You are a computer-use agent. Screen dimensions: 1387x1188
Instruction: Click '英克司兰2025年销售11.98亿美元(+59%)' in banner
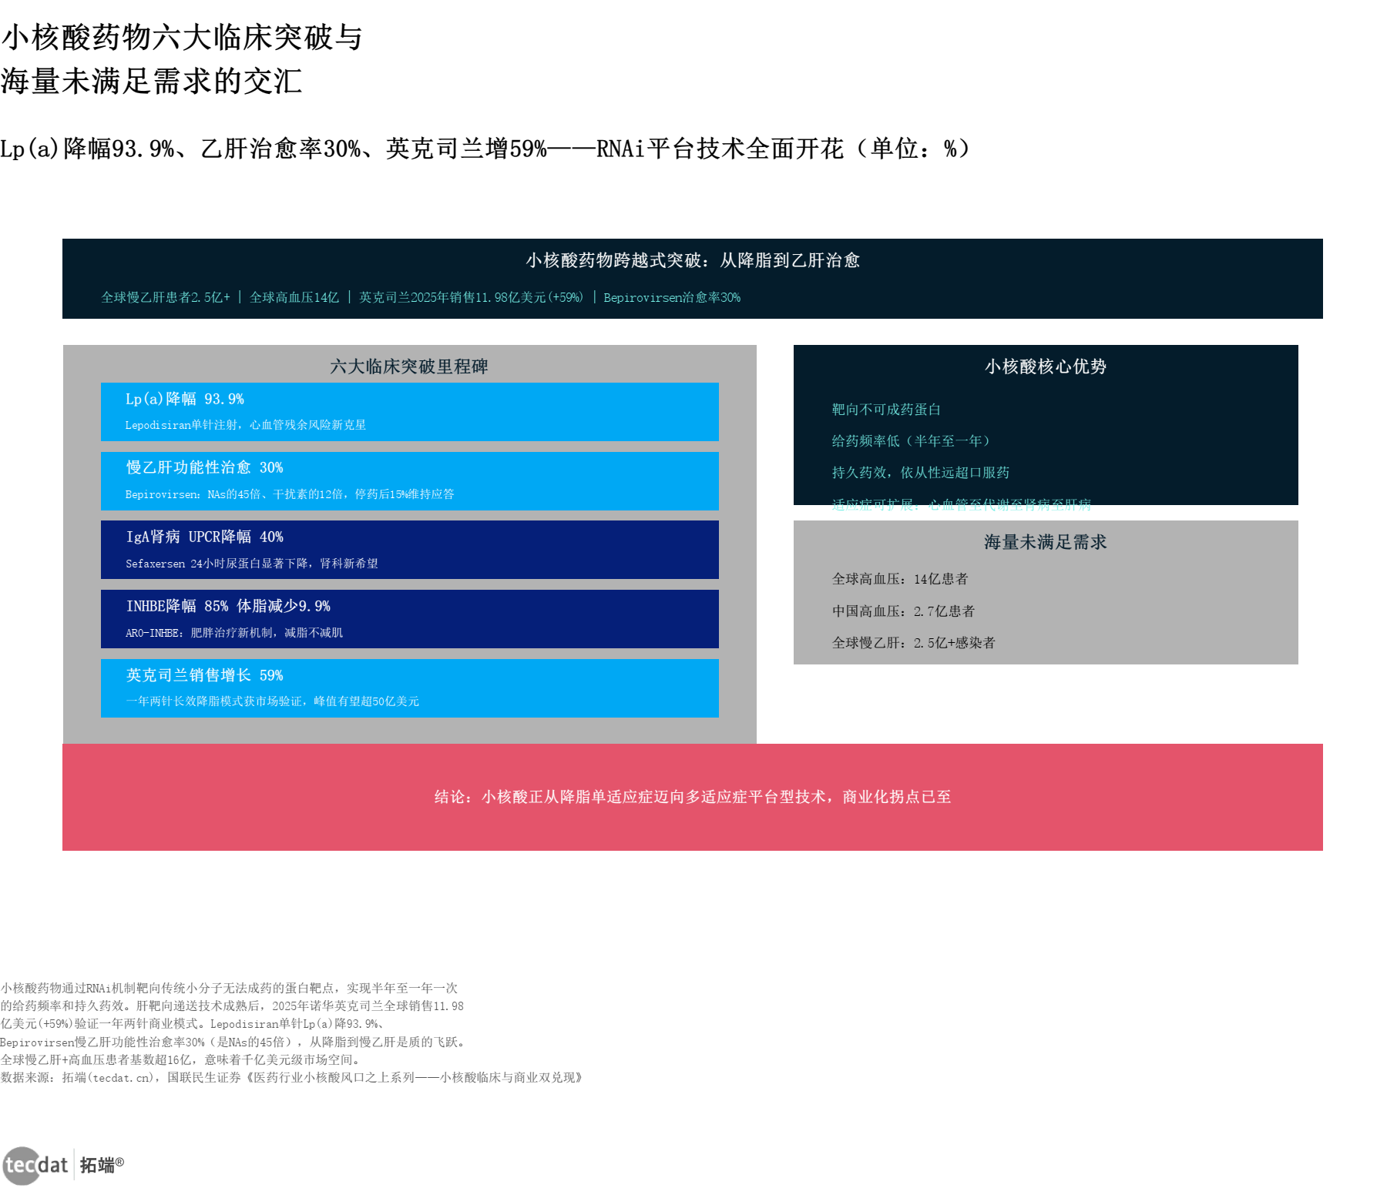(471, 297)
